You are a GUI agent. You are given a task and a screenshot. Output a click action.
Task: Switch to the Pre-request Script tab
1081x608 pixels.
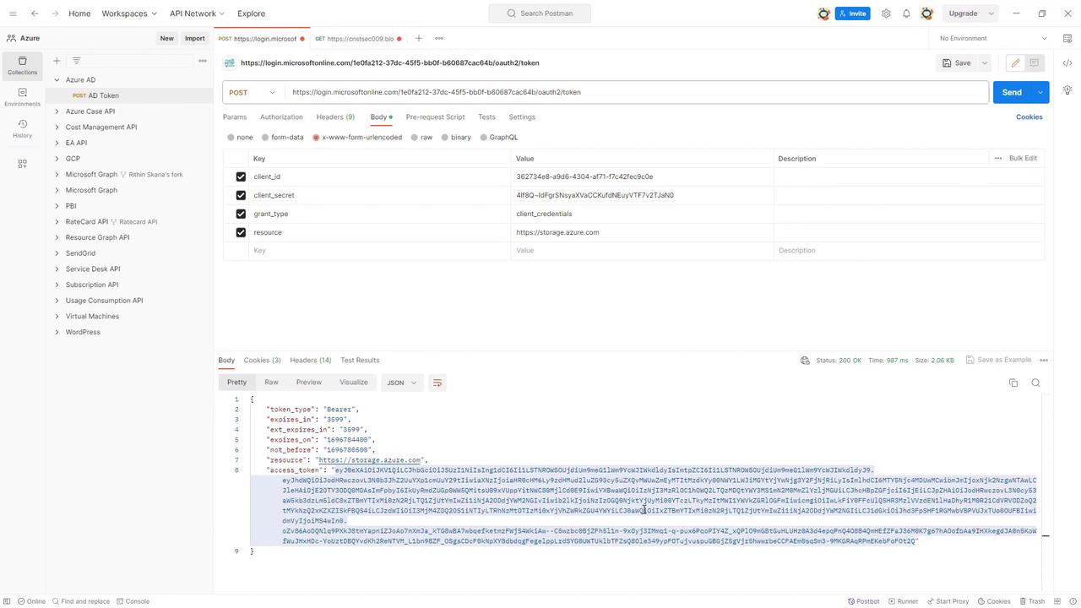tap(435, 117)
